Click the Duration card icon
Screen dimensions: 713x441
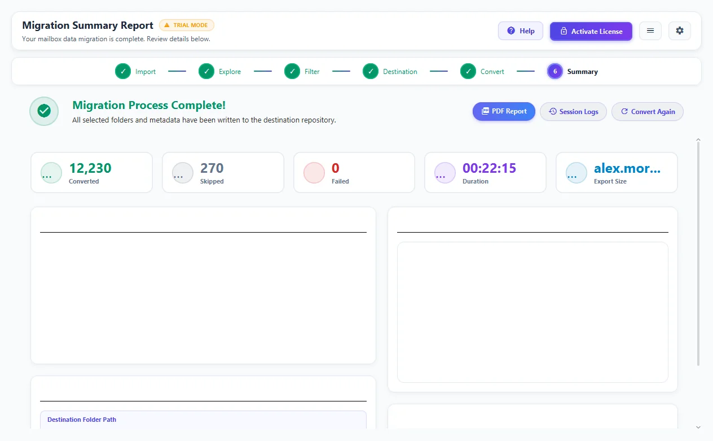point(445,173)
